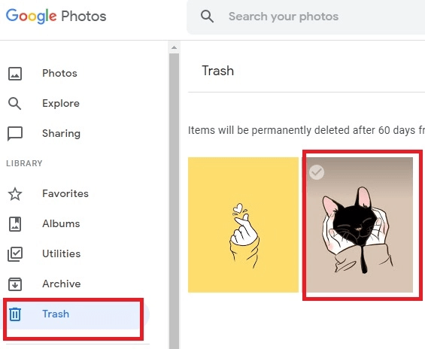Click scroll-up arrow on sidebar scrollbar
425x349 pixels.
(x=174, y=47)
